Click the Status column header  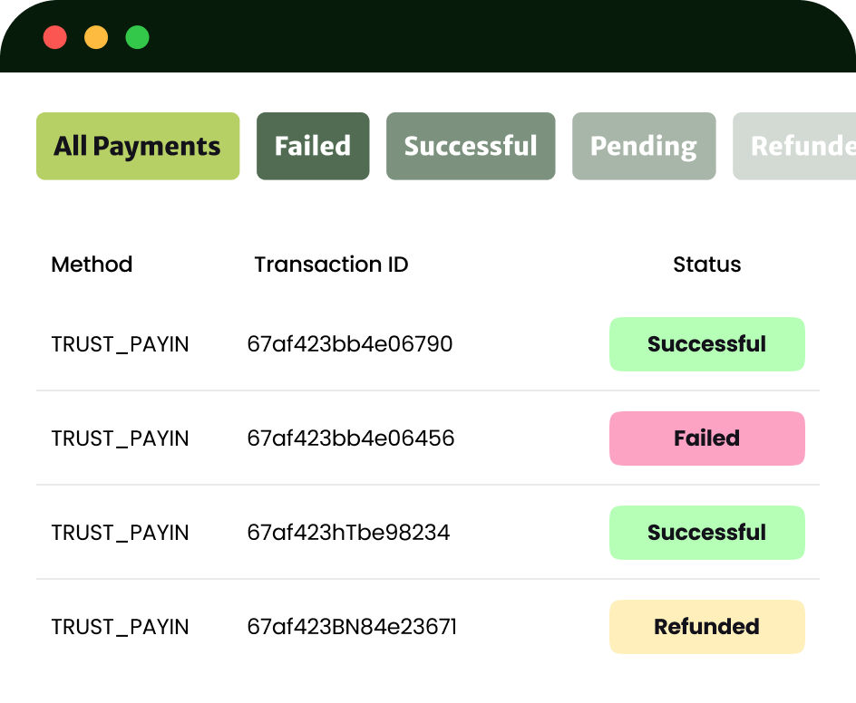(706, 265)
